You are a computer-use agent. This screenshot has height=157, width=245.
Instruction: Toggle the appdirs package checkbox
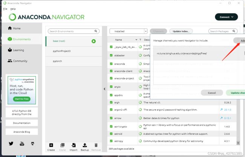point(111,95)
